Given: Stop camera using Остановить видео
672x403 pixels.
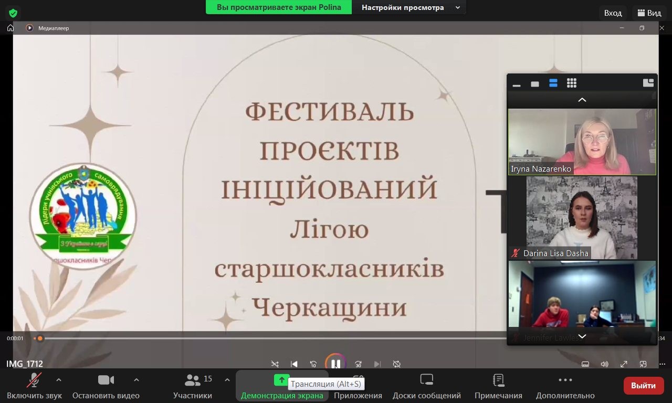Looking at the screenshot, I should pyautogui.click(x=106, y=386).
